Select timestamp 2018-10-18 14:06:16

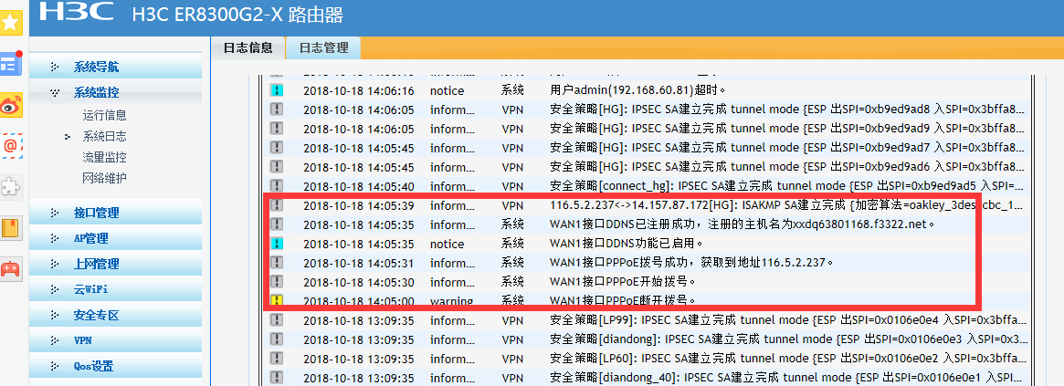click(358, 91)
